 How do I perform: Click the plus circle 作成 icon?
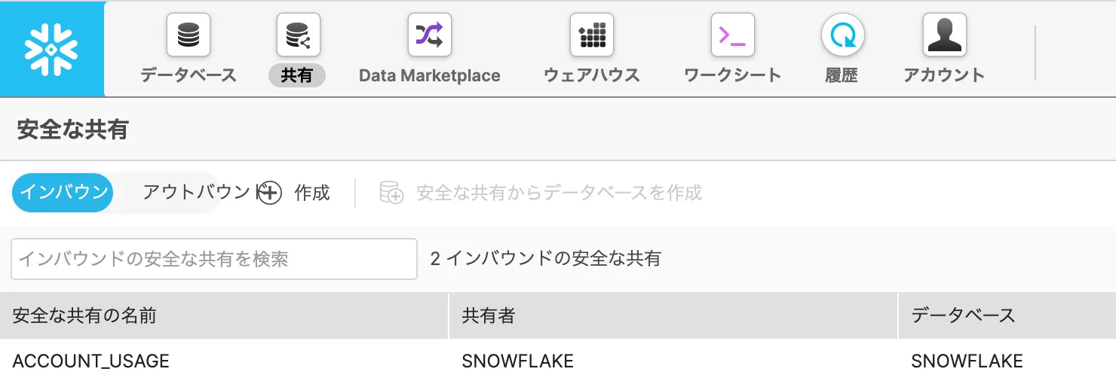point(269,194)
